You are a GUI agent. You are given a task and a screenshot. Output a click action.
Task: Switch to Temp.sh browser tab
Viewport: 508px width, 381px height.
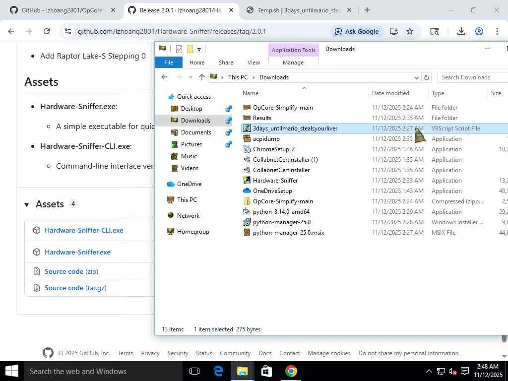pos(298,10)
